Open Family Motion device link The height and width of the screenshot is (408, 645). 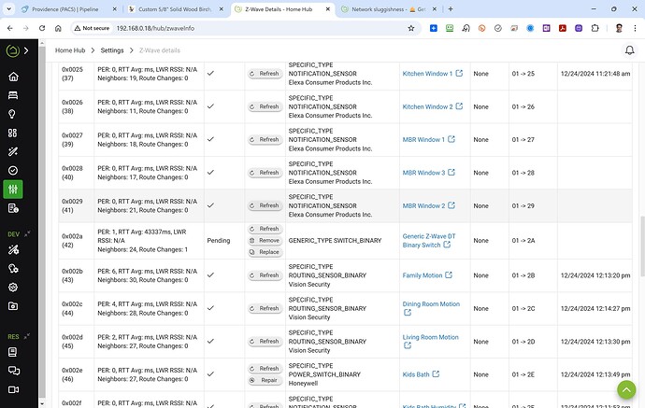click(x=422, y=275)
